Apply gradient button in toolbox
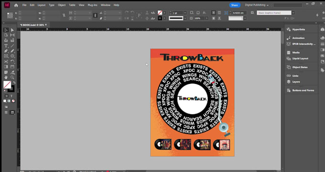Screen dimensions: 325x172 tap(9, 101)
